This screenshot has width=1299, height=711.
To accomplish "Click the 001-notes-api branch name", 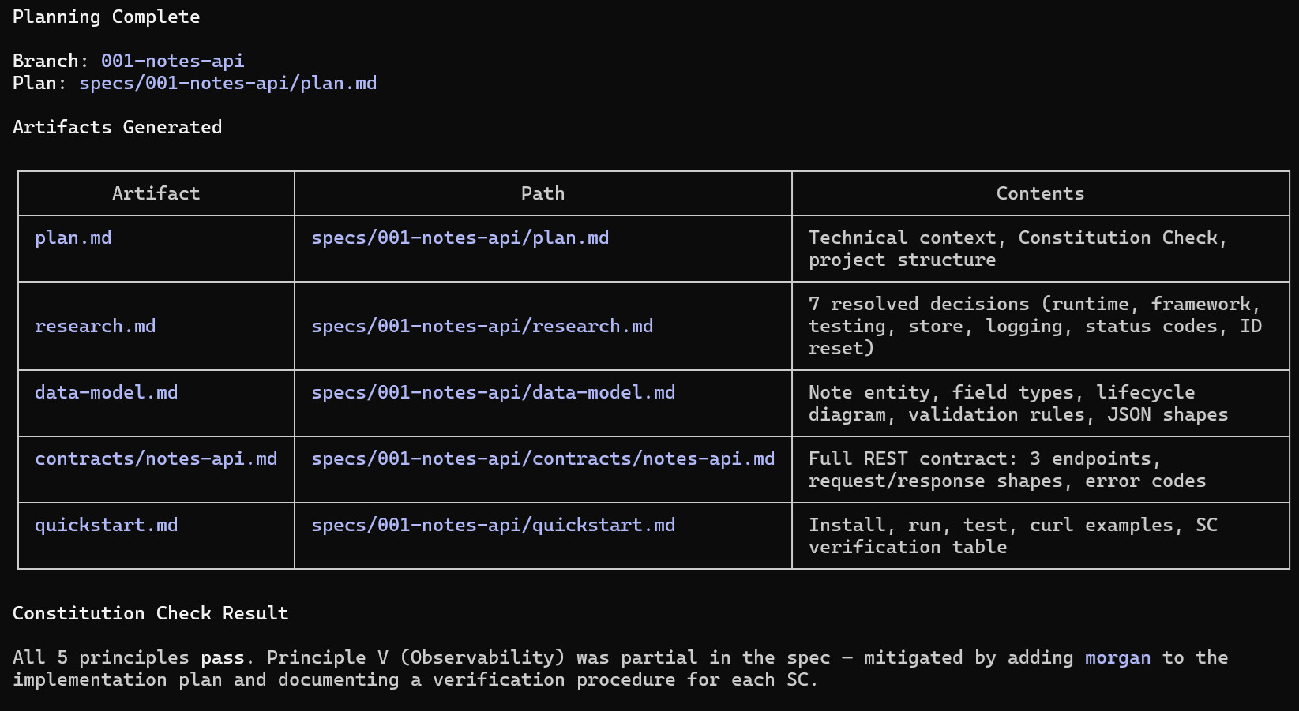I will point(172,61).
